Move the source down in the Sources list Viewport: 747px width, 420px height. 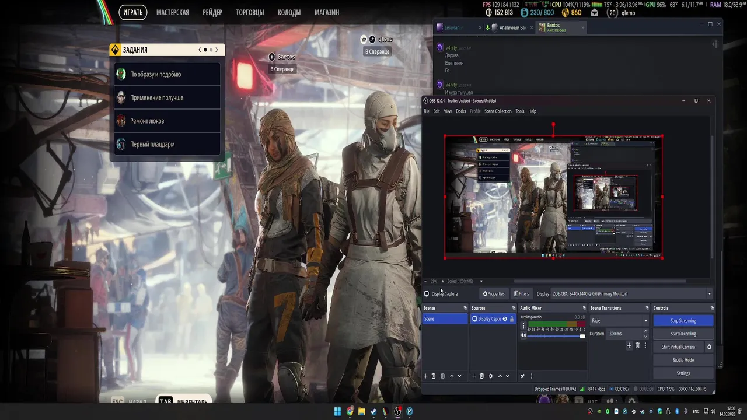point(508,376)
